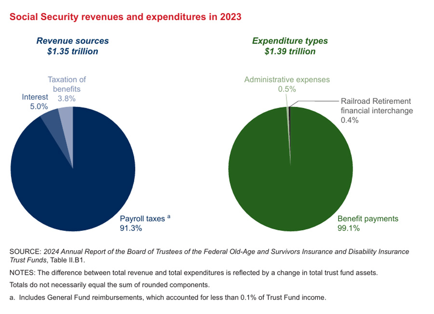Click the dark navy Payroll taxes pie slice
This screenshot has height=314, width=434.
72,184
